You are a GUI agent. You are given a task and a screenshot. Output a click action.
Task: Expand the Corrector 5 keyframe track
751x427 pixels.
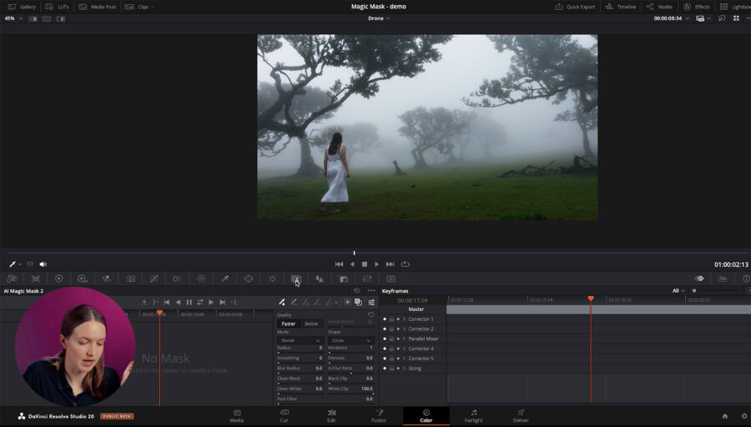pos(404,358)
